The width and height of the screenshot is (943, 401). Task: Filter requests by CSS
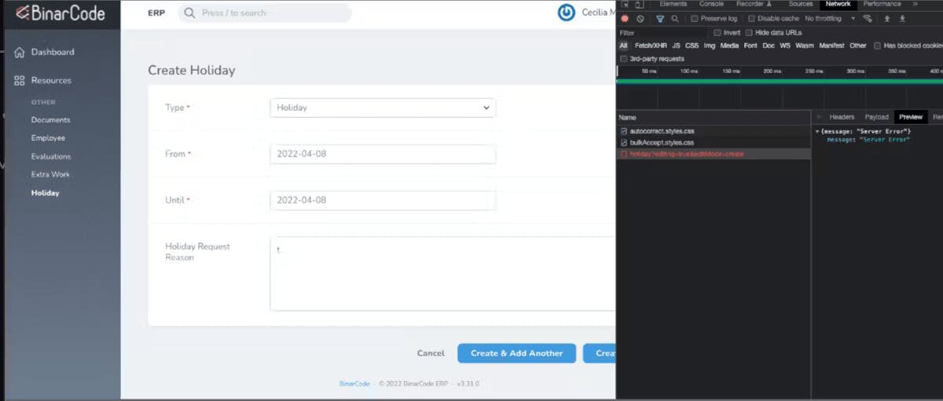692,46
